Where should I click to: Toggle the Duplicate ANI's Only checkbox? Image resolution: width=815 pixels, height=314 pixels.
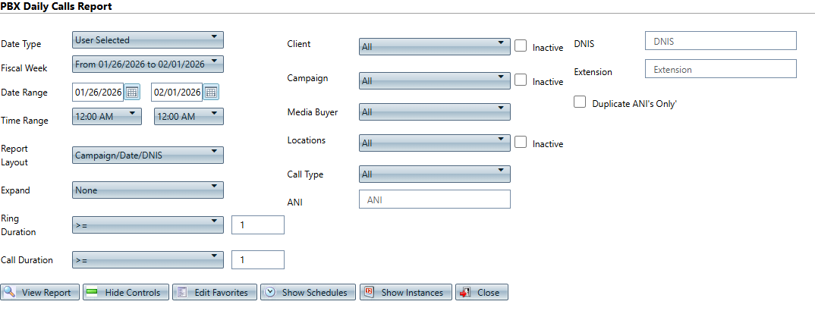point(581,102)
